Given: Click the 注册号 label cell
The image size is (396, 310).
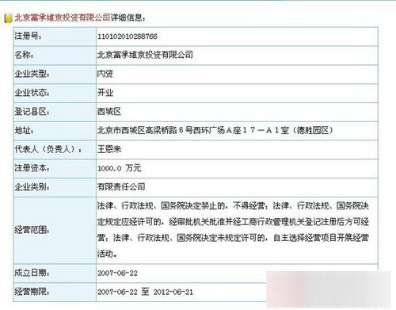Looking at the screenshot, I should pyautogui.click(x=55, y=36).
